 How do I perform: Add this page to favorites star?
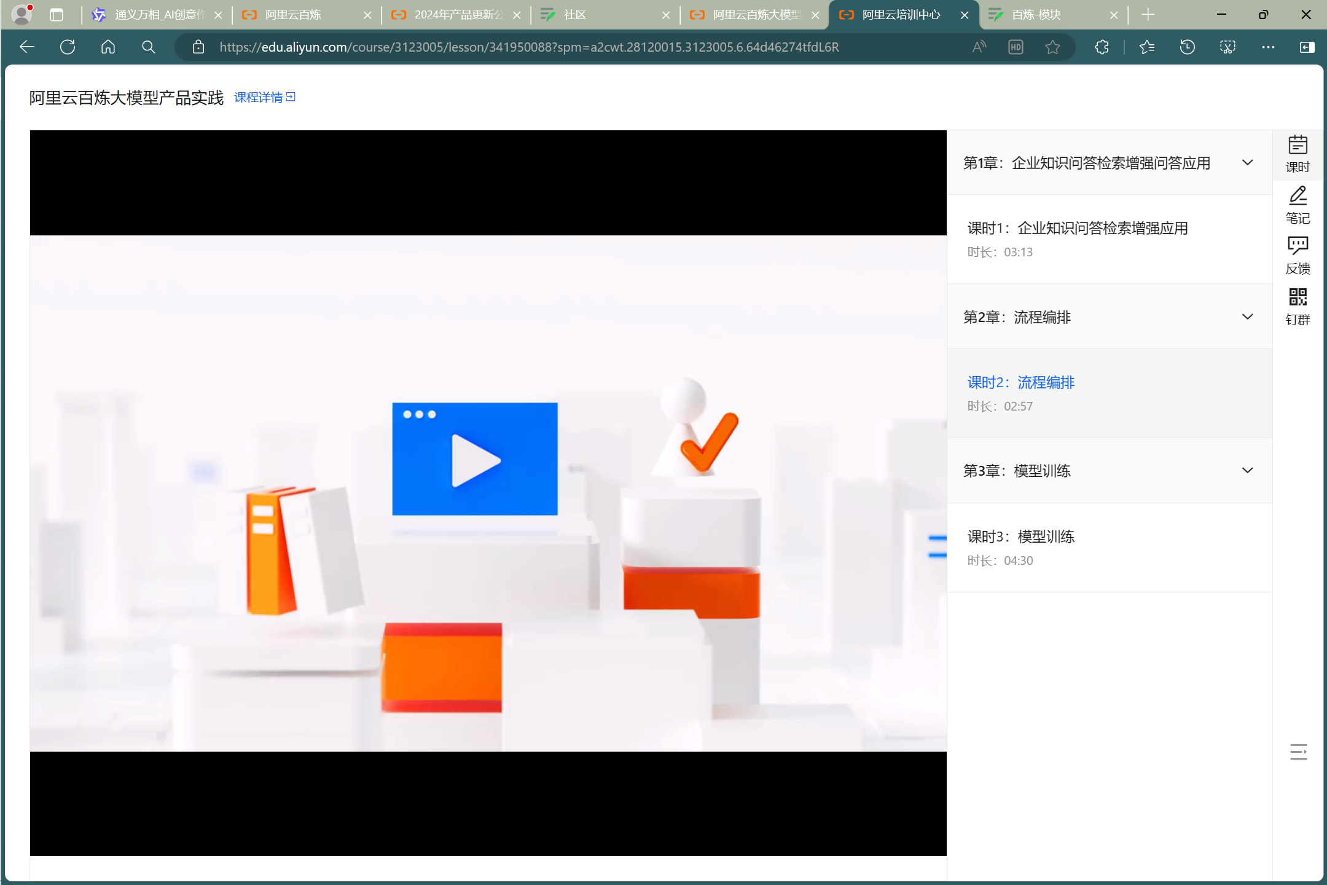pos(1052,47)
